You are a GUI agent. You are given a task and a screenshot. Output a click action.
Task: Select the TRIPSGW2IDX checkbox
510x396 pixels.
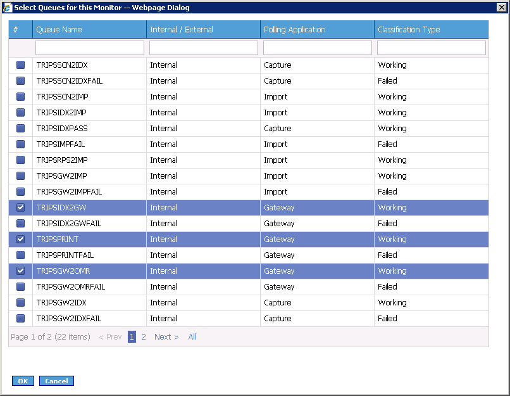[x=20, y=303]
